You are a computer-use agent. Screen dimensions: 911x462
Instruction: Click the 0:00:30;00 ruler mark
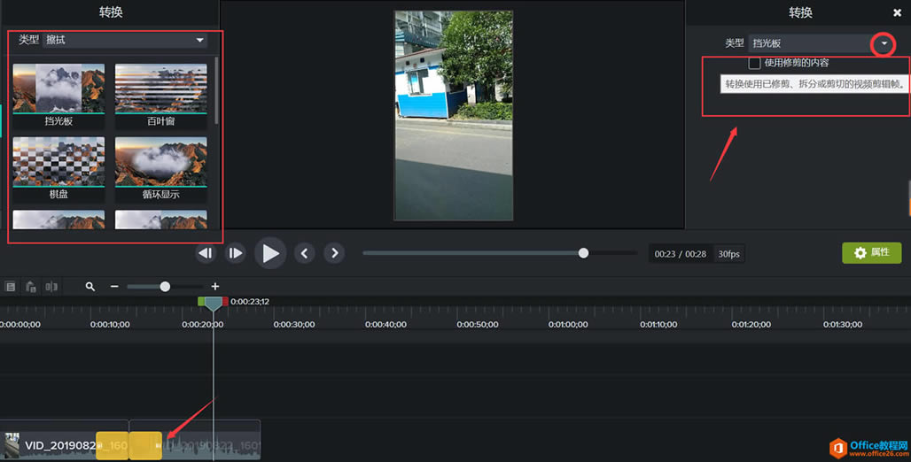pyautogui.click(x=294, y=325)
